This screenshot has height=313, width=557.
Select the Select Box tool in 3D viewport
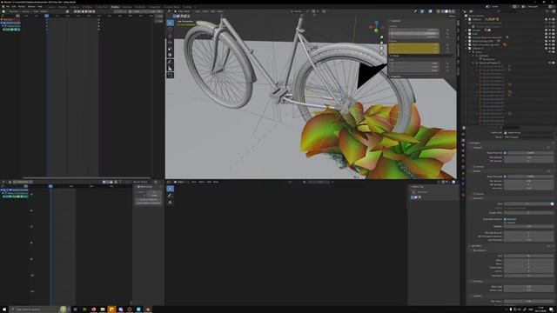pos(171,23)
